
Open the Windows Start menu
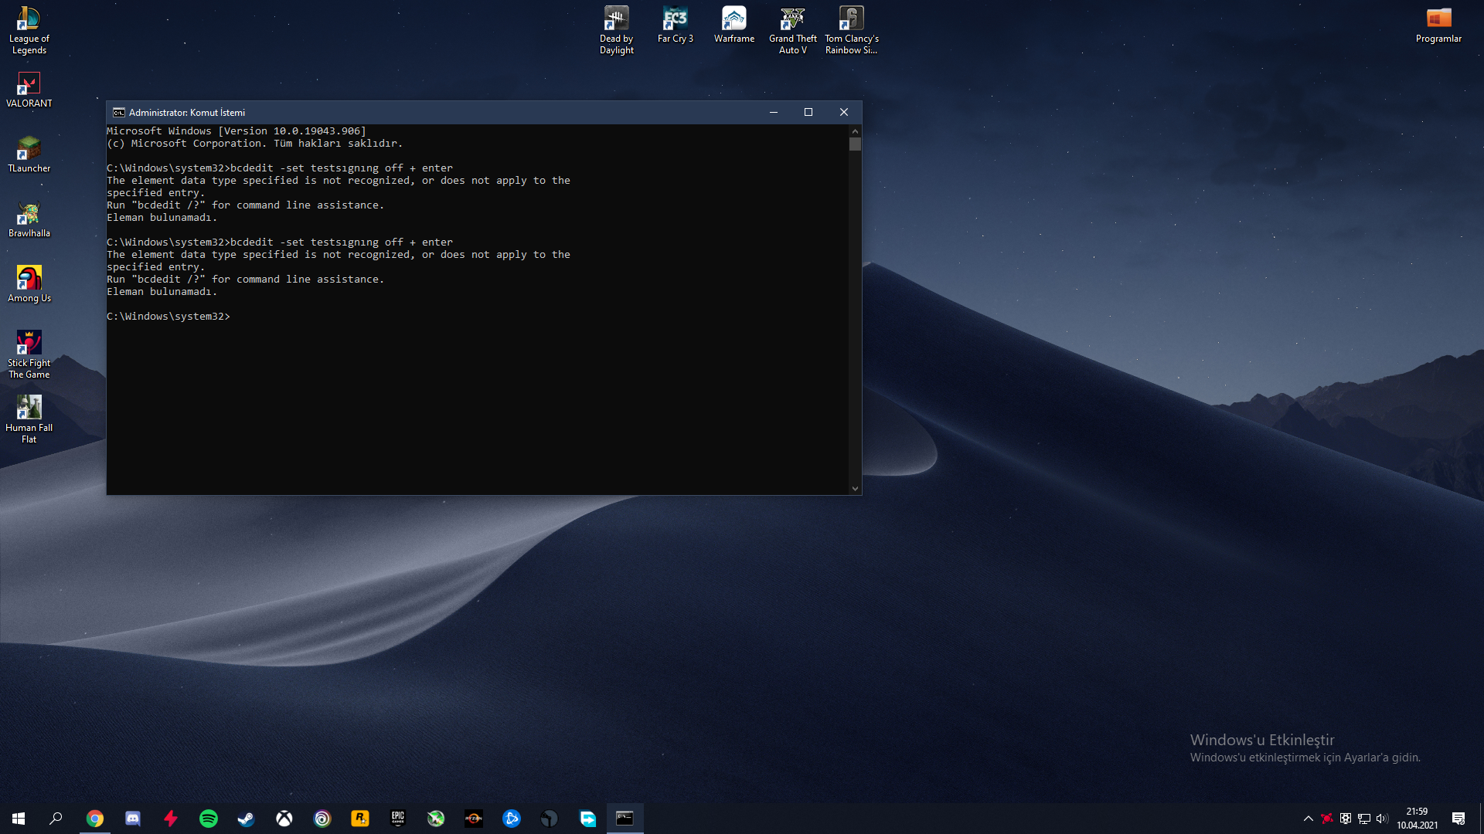pyautogui.click(x=19, y=819)
